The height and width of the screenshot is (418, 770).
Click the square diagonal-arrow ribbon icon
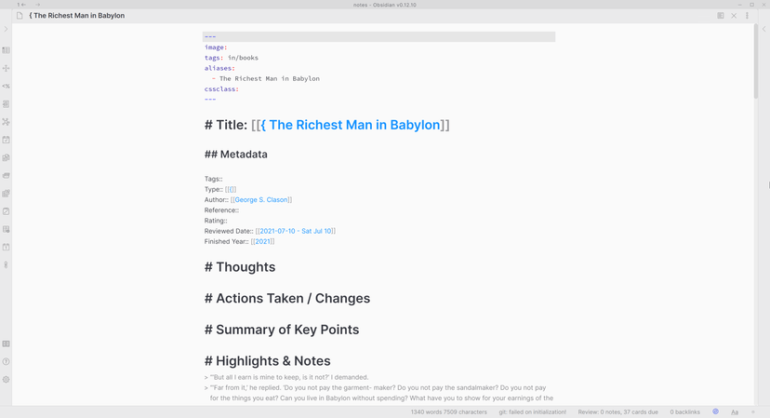(x=6, y=211)
